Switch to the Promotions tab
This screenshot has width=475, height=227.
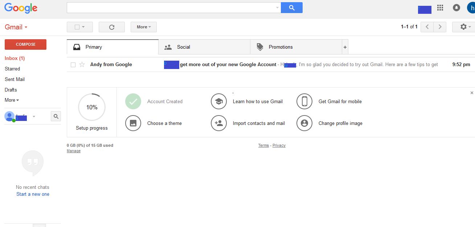click(x=296, y=47)
